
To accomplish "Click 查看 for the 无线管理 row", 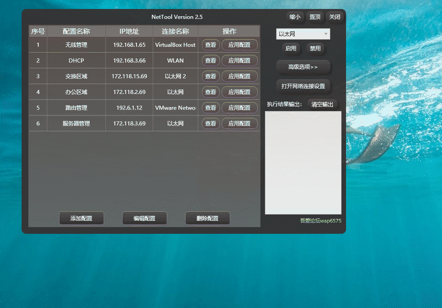I will (210, 45).
